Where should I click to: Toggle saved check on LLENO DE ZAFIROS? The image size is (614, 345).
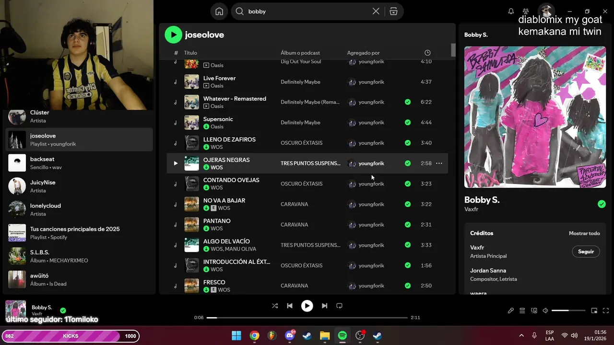pyautogui.click(x=407, y=143)
